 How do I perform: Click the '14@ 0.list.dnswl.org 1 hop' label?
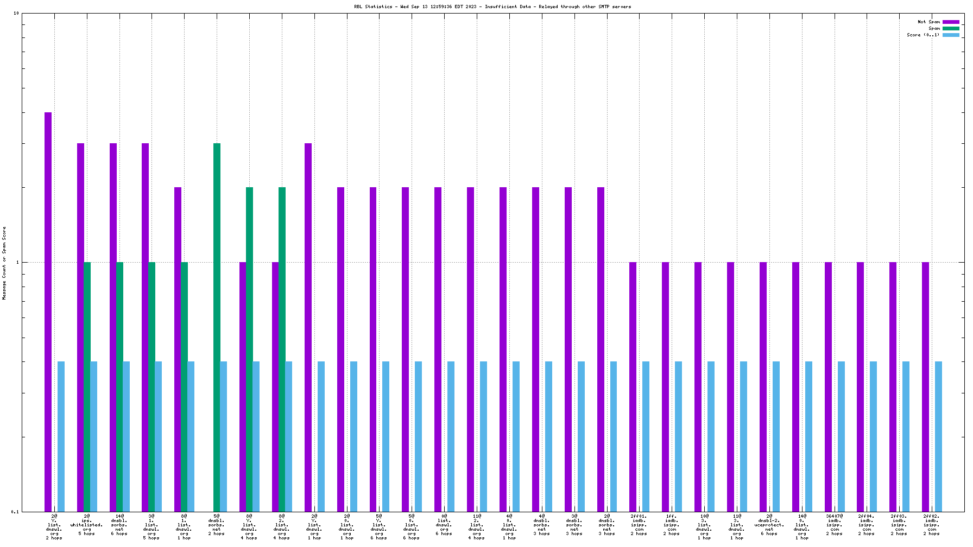point(802,527)
